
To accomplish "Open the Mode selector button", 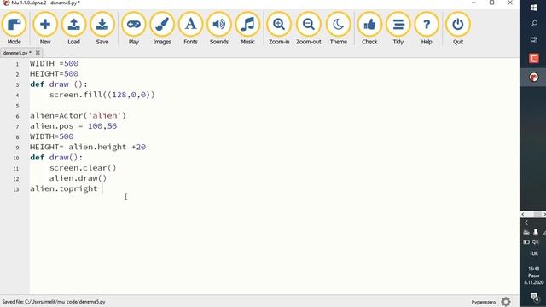I will point(14,28).
